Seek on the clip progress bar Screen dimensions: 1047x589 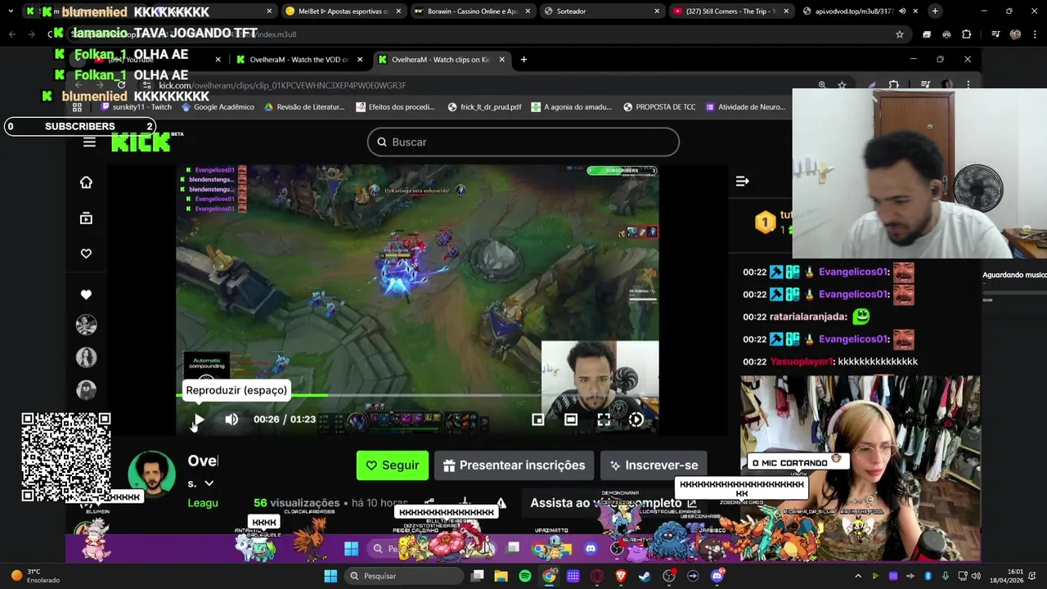[x=417, y=395]
